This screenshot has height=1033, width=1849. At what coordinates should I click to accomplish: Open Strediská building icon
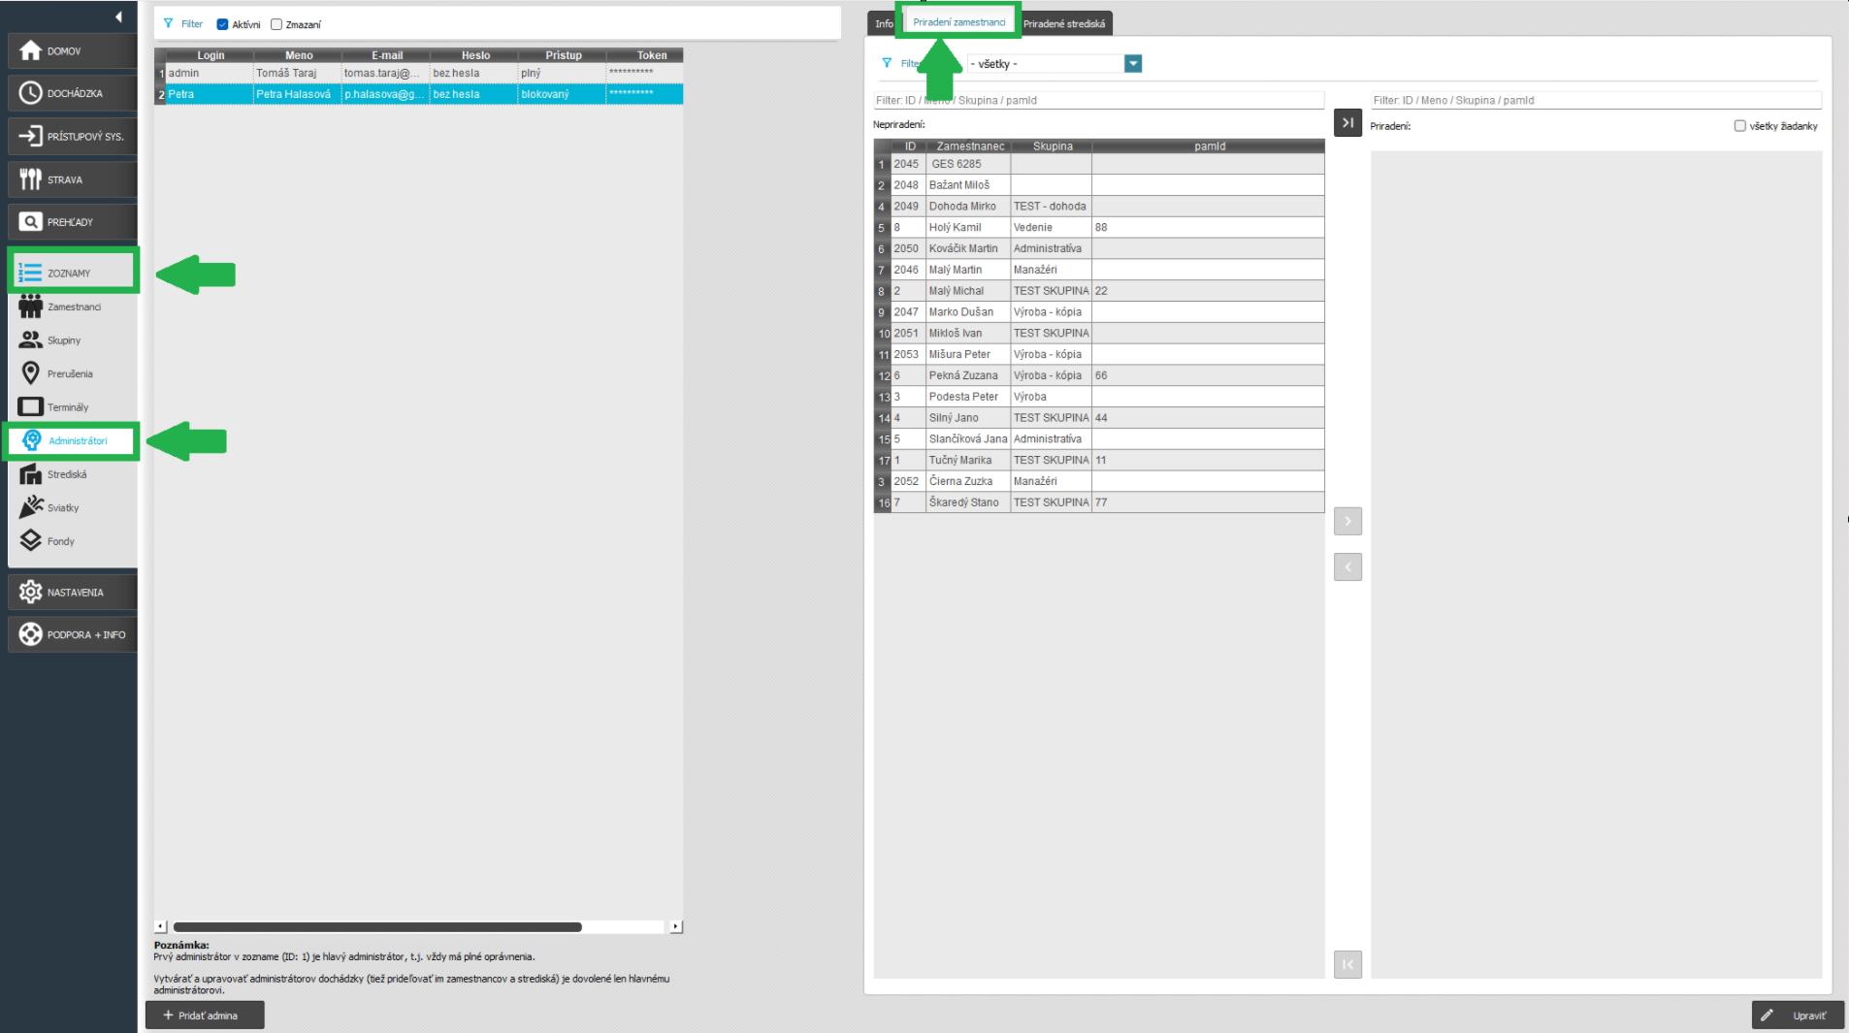point(31,474)
